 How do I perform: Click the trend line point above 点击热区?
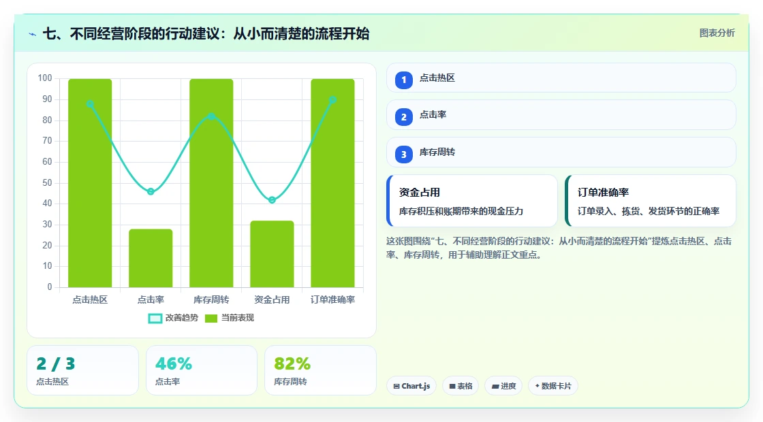[x=90, y=104]
